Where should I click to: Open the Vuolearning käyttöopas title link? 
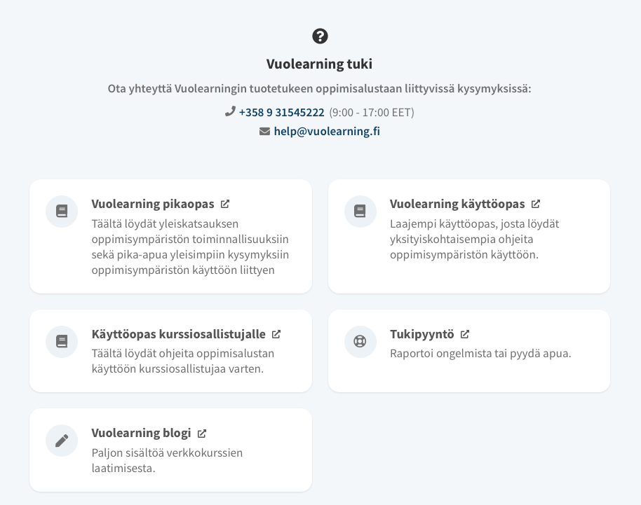click(457, 204)
